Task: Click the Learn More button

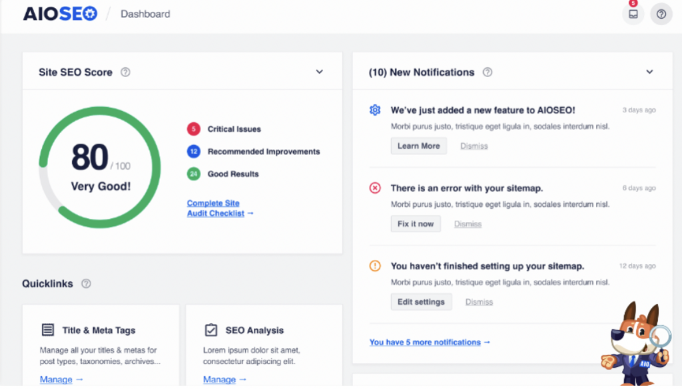Action: 418,146
